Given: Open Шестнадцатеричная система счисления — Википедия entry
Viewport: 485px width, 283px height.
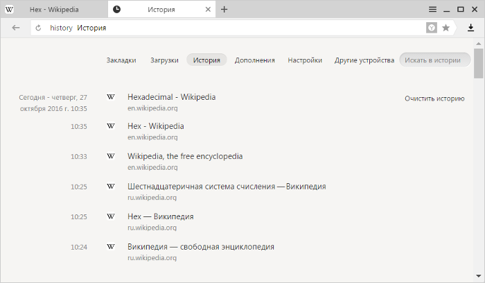Looking at the screenshot, I should click(x=227, y=187).
